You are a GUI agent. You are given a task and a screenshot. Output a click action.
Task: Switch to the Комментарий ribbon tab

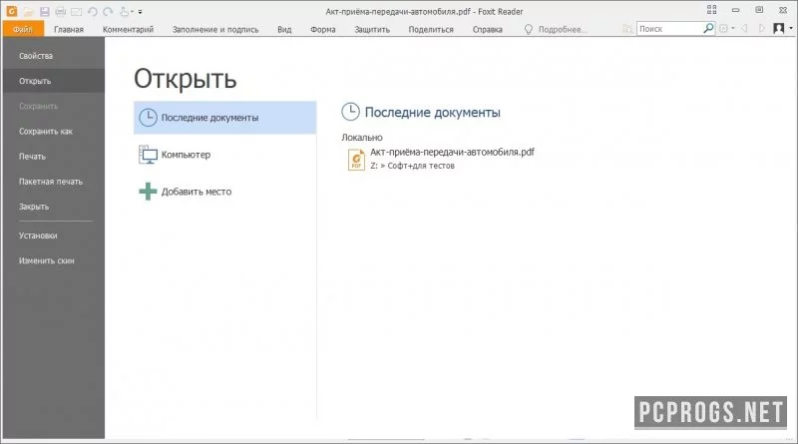pyautogui.click(x=129, y=30)
